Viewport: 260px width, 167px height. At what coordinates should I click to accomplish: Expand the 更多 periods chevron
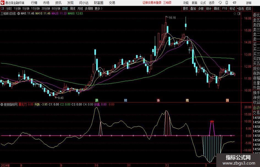click(x=102, y=9)
